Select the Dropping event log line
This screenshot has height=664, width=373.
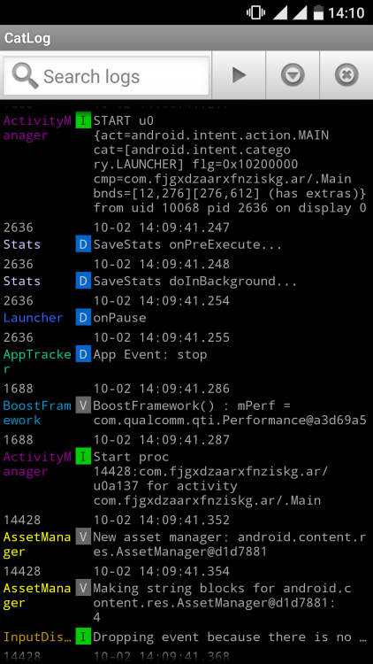(186, 637)
